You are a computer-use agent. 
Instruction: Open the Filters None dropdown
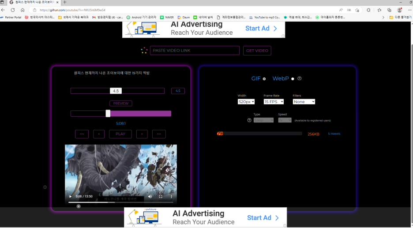[304, 102]
